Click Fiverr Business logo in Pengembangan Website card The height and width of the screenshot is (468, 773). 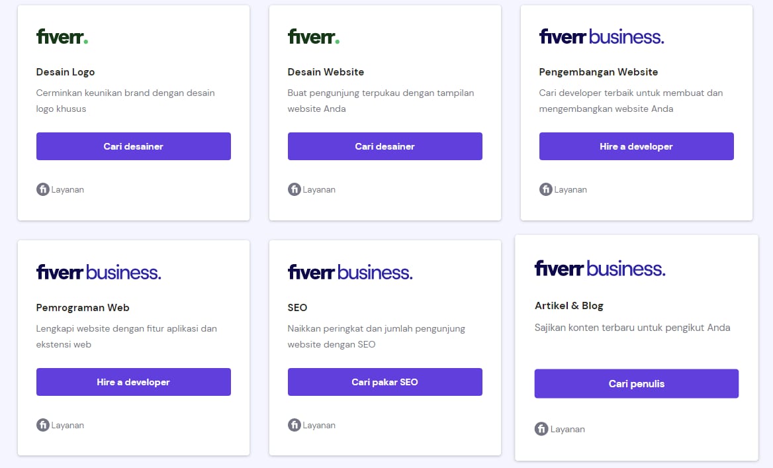(x=601, y=37)
